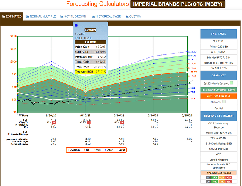
Task: Click the warning icon under 9/30/22
Action: tap(122, 123)
